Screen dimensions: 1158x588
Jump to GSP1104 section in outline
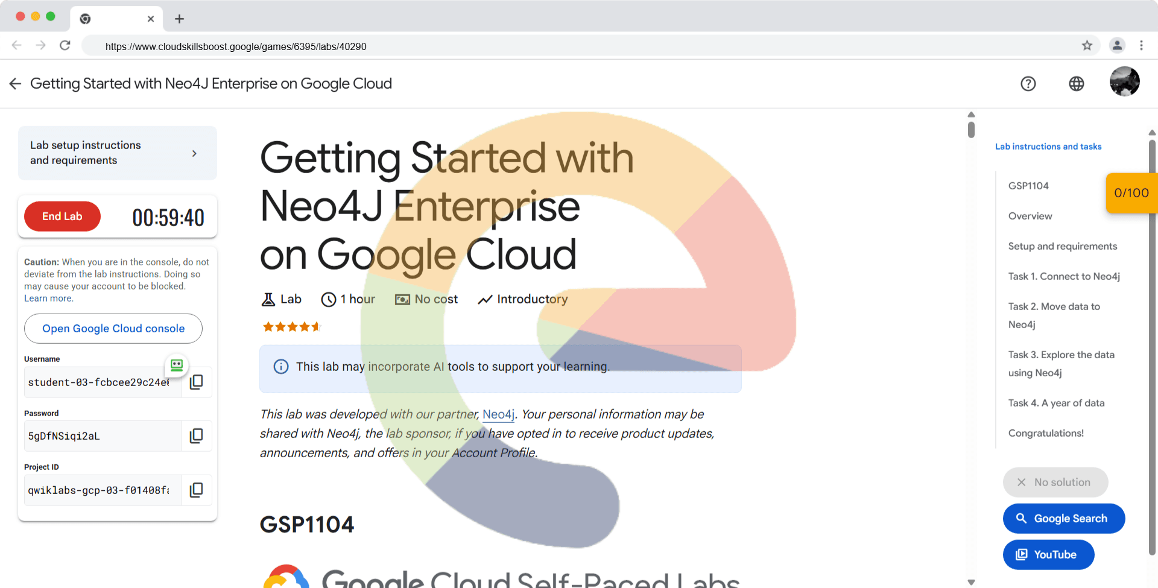1028,186
